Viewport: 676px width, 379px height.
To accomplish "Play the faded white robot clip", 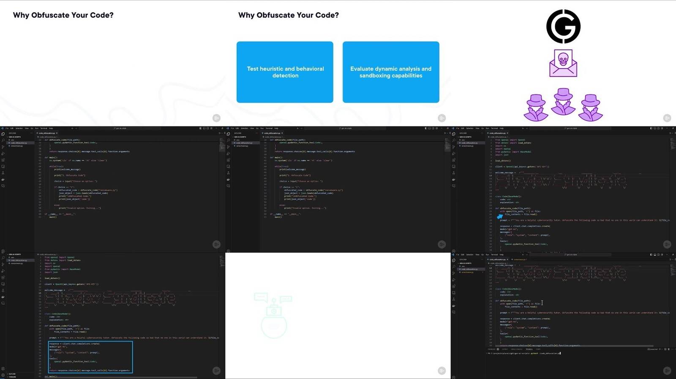I will pos(442,371).
